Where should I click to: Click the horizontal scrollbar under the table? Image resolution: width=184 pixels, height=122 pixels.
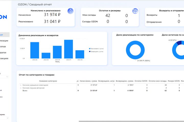(131, 121)
